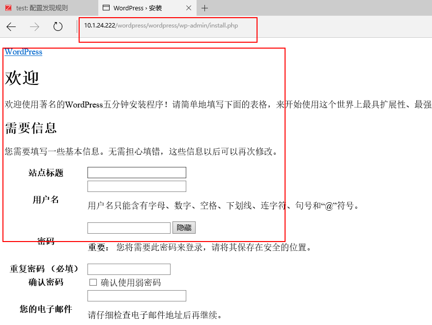Viewport: 432px width, 325px height.
Task: Focus the 您的电子邮件 input field
Action: (137, 296)
